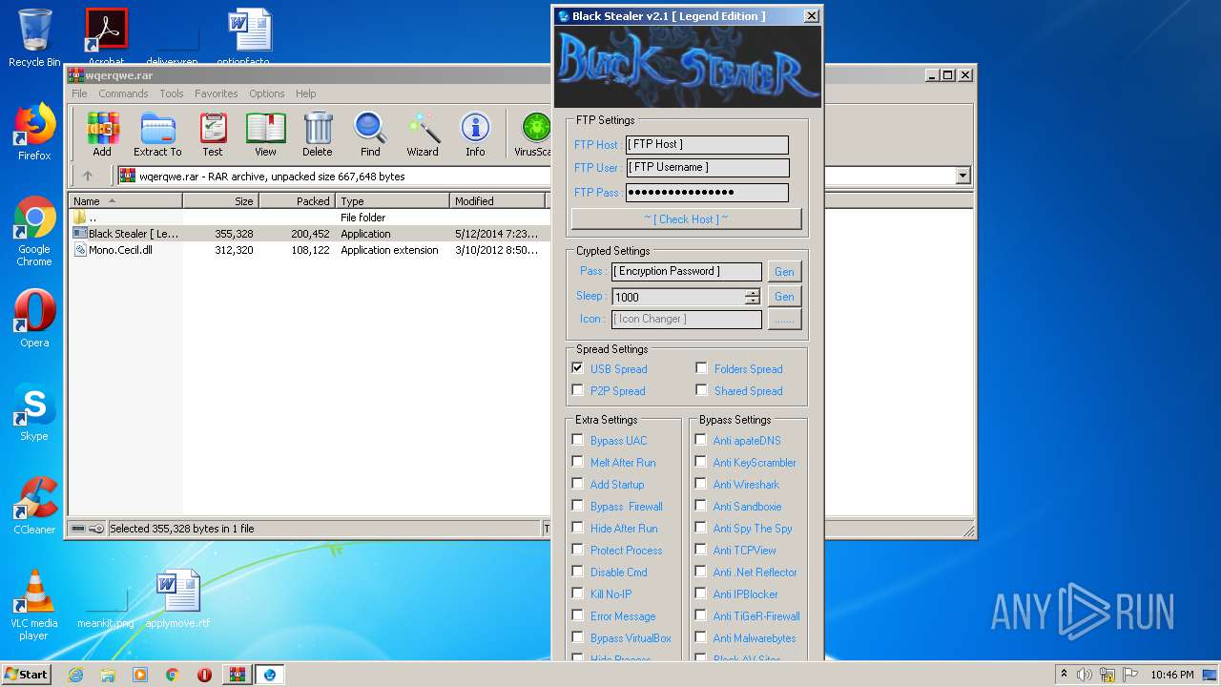Open File menu in WinRAR
Screen dimensions: 1221x687
[79, 94]
